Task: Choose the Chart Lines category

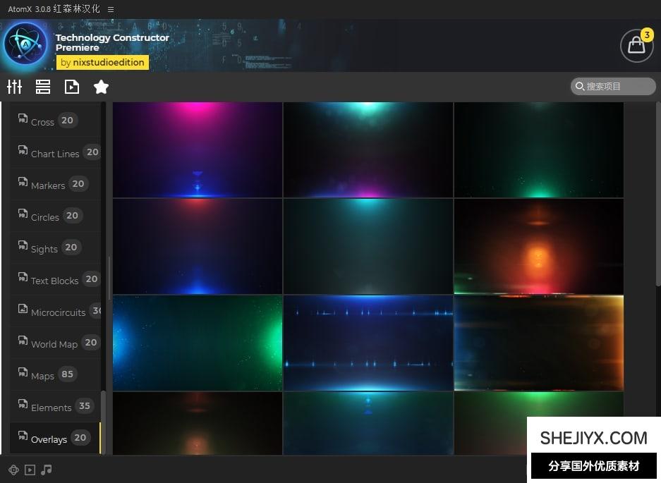Action: (55, 153)
